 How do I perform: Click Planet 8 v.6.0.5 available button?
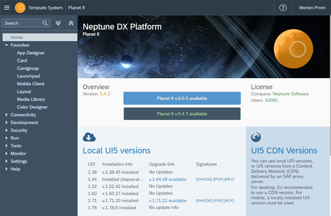point(182,98)
